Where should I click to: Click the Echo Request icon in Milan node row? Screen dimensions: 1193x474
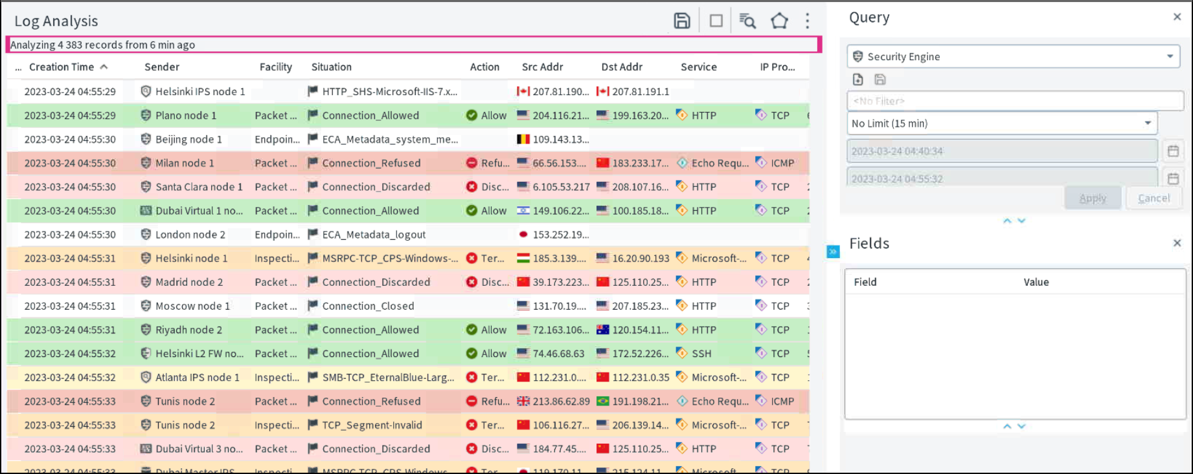[x=681, y=163]
